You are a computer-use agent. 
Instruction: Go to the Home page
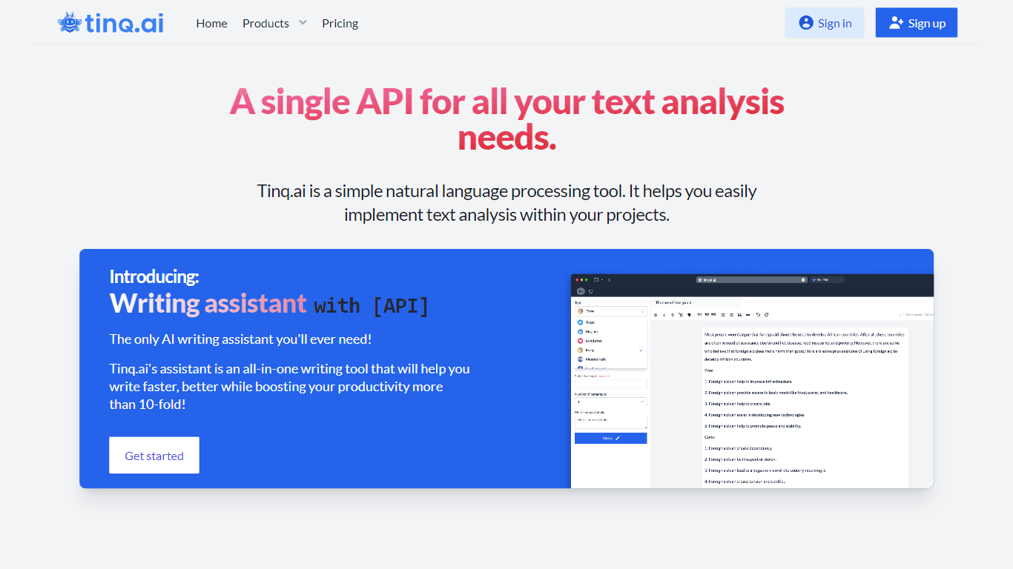pos(211,23)
